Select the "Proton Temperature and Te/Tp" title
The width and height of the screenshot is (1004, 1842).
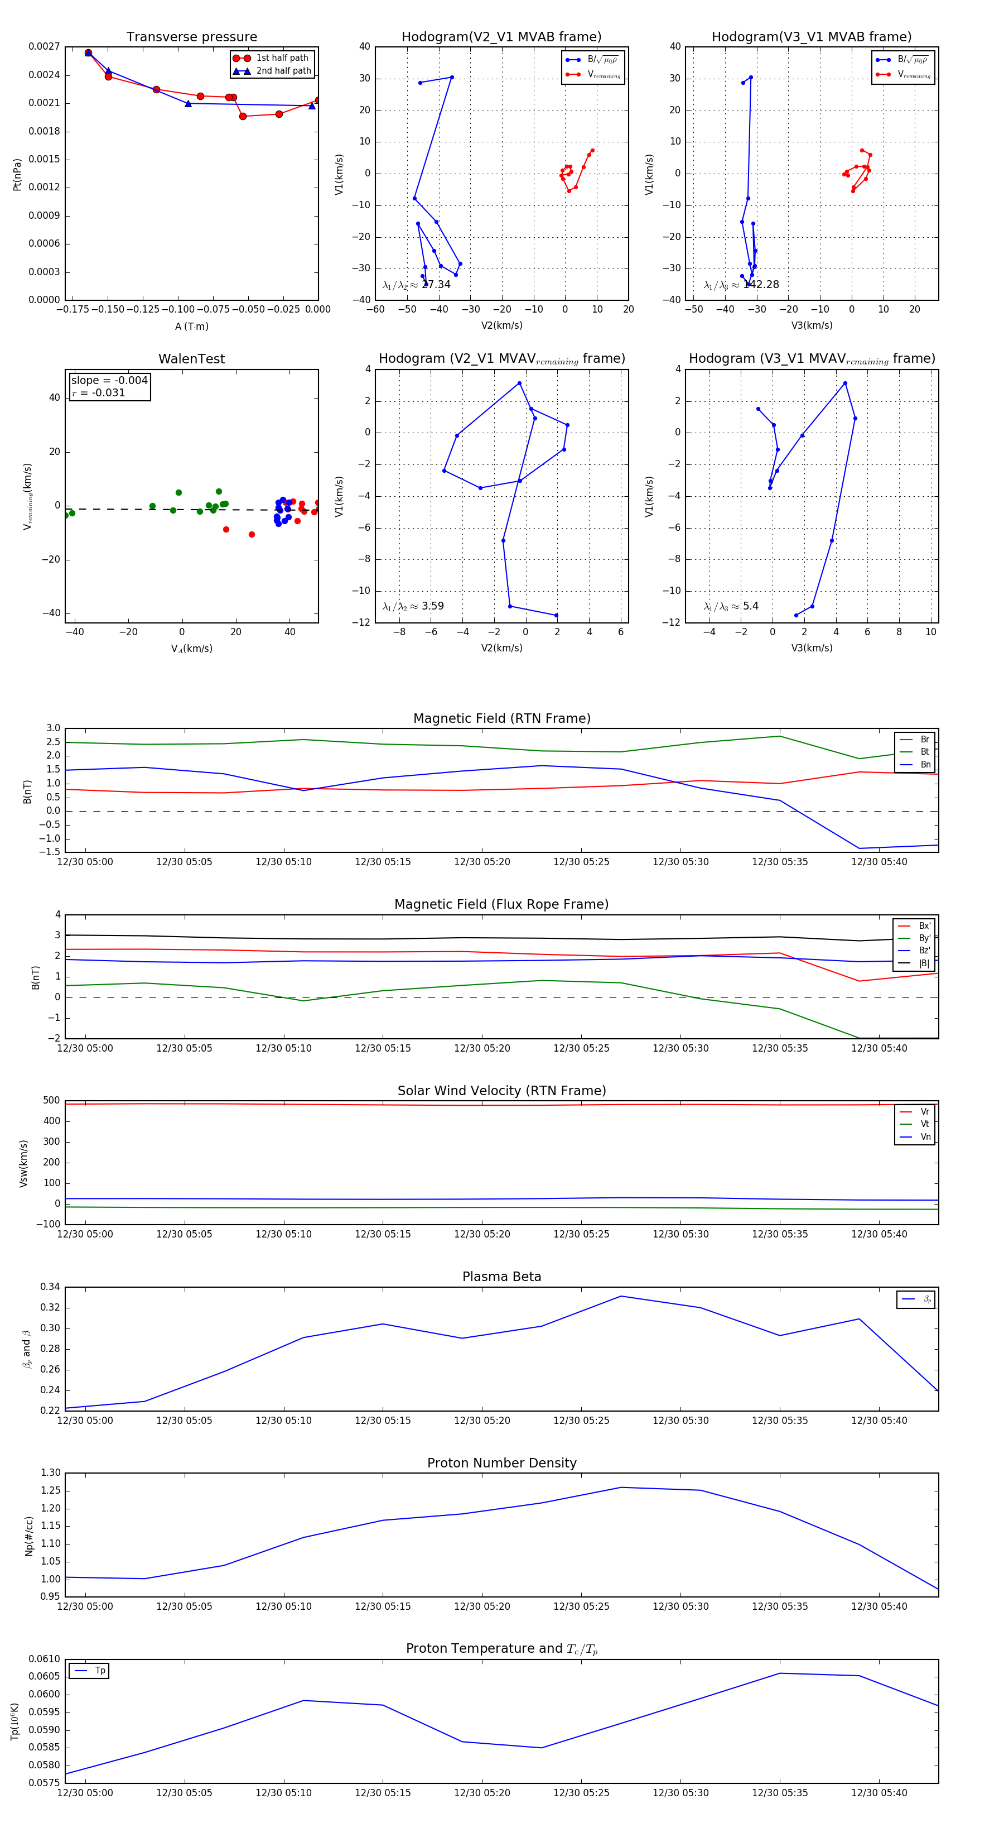coord(501,1649)
